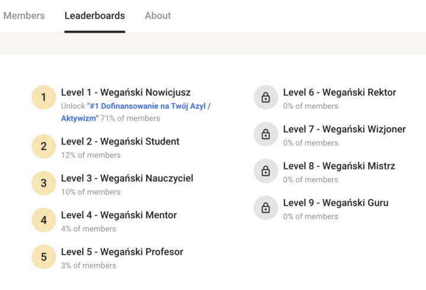Switch to the Leaderboards tab
This screenshot has height=290, width=426.
click(95, 16)
